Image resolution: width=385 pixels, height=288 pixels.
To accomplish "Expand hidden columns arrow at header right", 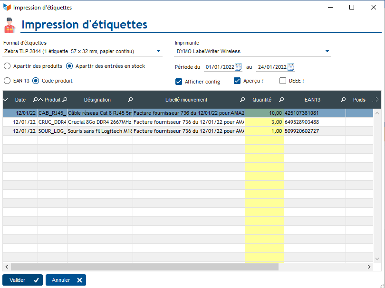I will (377, 100).
